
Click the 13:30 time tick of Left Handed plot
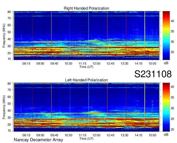coord(124,135)
